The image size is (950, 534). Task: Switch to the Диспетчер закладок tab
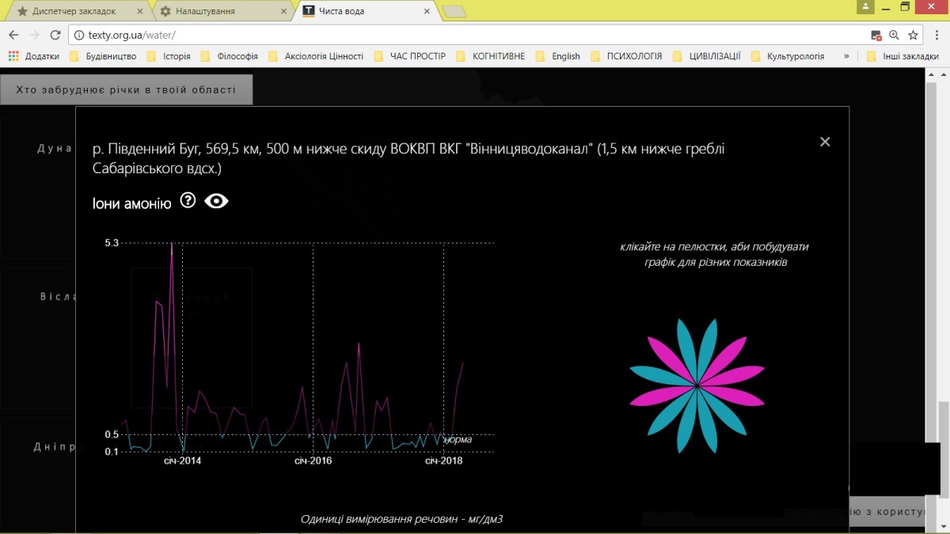point(74,12)
